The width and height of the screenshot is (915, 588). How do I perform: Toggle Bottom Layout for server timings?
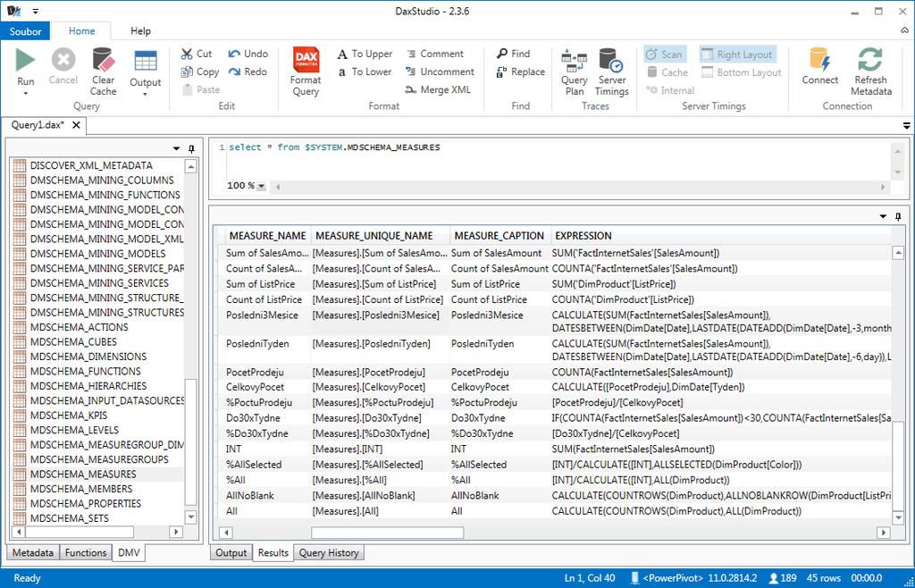[x=741, y=72]
